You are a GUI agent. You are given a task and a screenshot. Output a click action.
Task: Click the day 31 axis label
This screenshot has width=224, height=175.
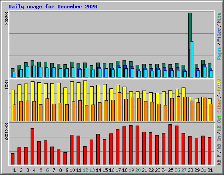(210, 170)
